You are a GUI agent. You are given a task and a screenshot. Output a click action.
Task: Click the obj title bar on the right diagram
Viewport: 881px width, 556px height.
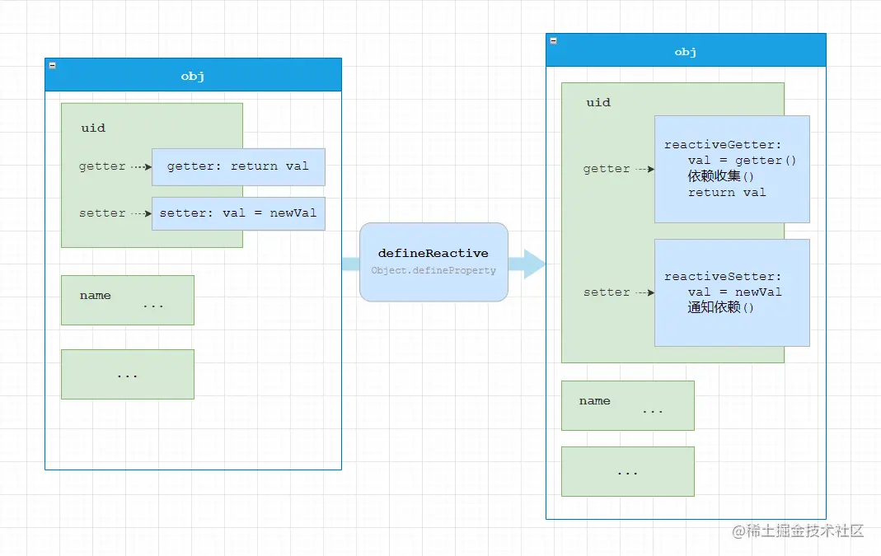[x=686, y=51]
